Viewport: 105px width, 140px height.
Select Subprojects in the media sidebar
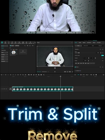tap(3, 50)
